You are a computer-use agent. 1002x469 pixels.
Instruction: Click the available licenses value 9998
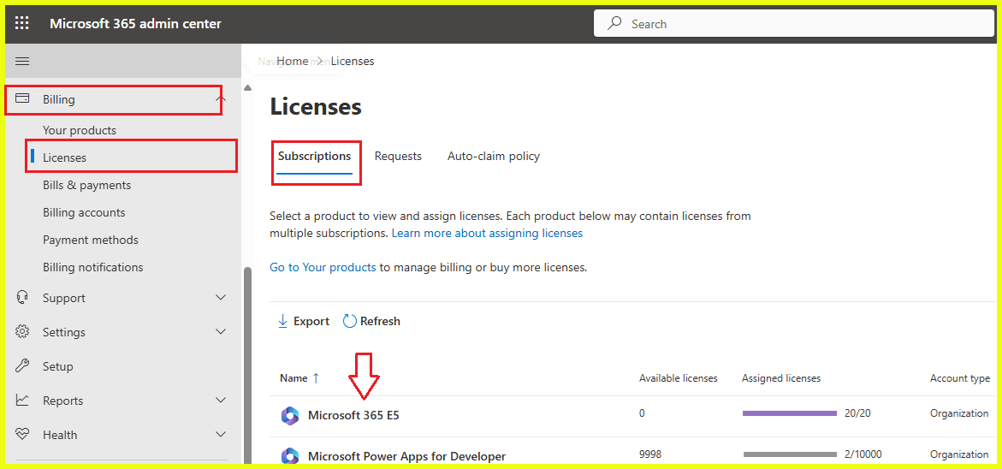pos(650,454)
